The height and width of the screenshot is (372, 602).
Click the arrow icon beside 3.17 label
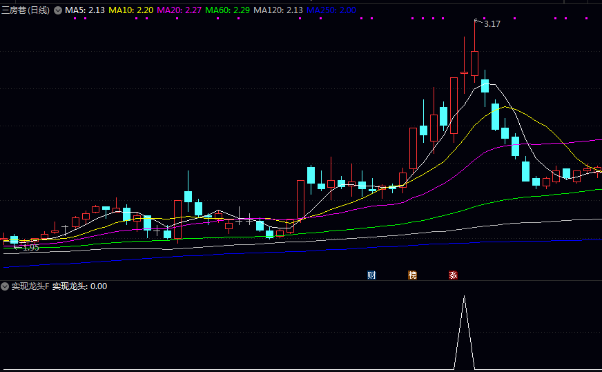[x=478, y=22]
